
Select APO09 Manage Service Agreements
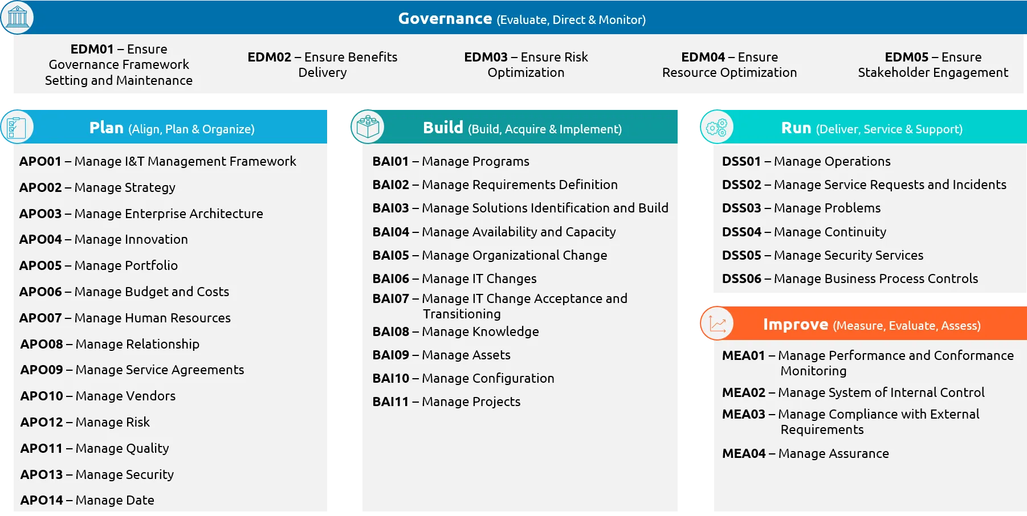(132, 370)
